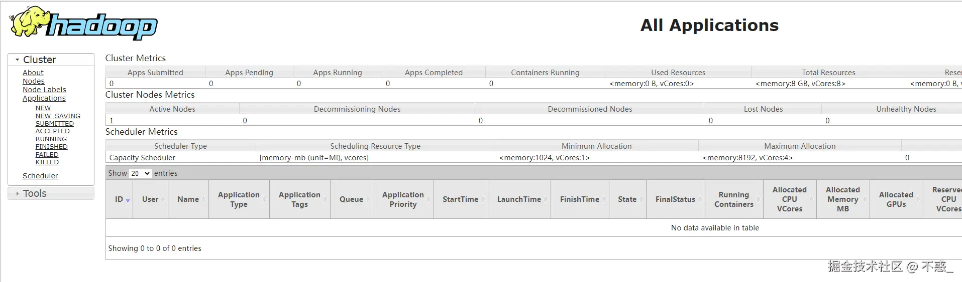Click the No data available message

715,228
